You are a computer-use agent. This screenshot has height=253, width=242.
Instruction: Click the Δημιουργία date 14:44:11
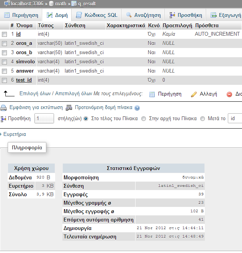(170, 228)
